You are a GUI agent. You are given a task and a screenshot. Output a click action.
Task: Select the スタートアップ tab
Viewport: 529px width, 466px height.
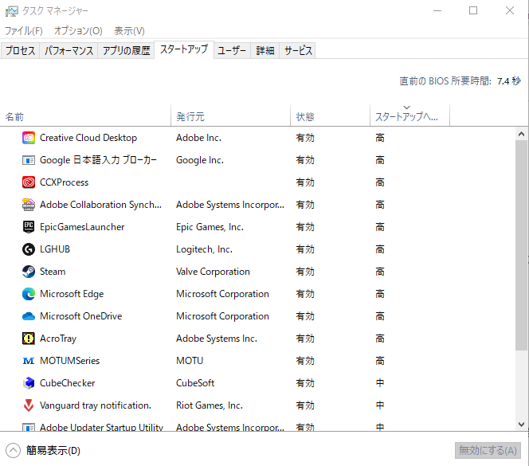[x=184, y=49]
